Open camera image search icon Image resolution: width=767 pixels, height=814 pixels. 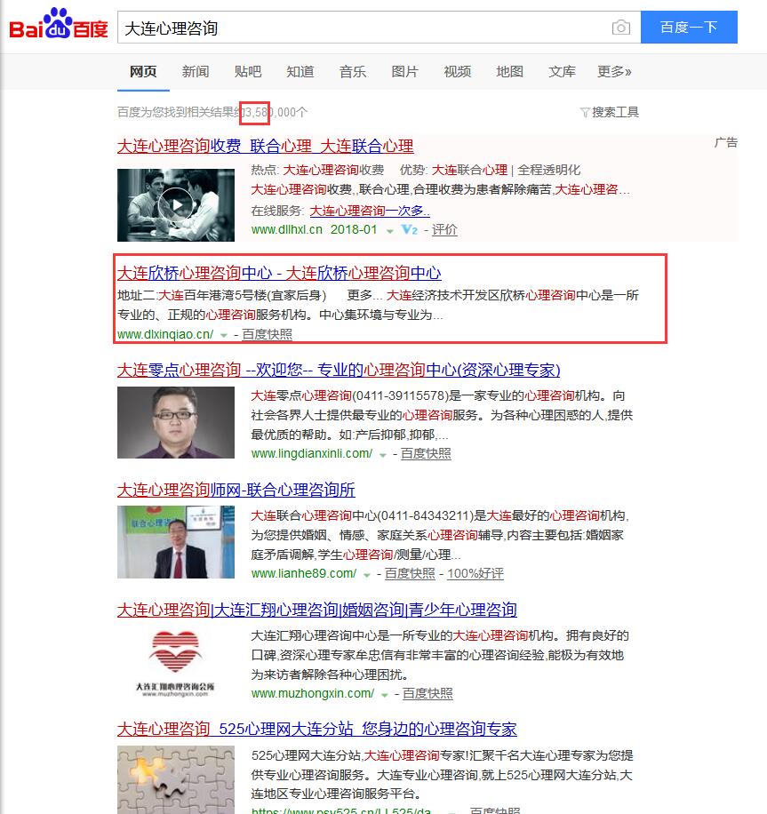(620, 27)
